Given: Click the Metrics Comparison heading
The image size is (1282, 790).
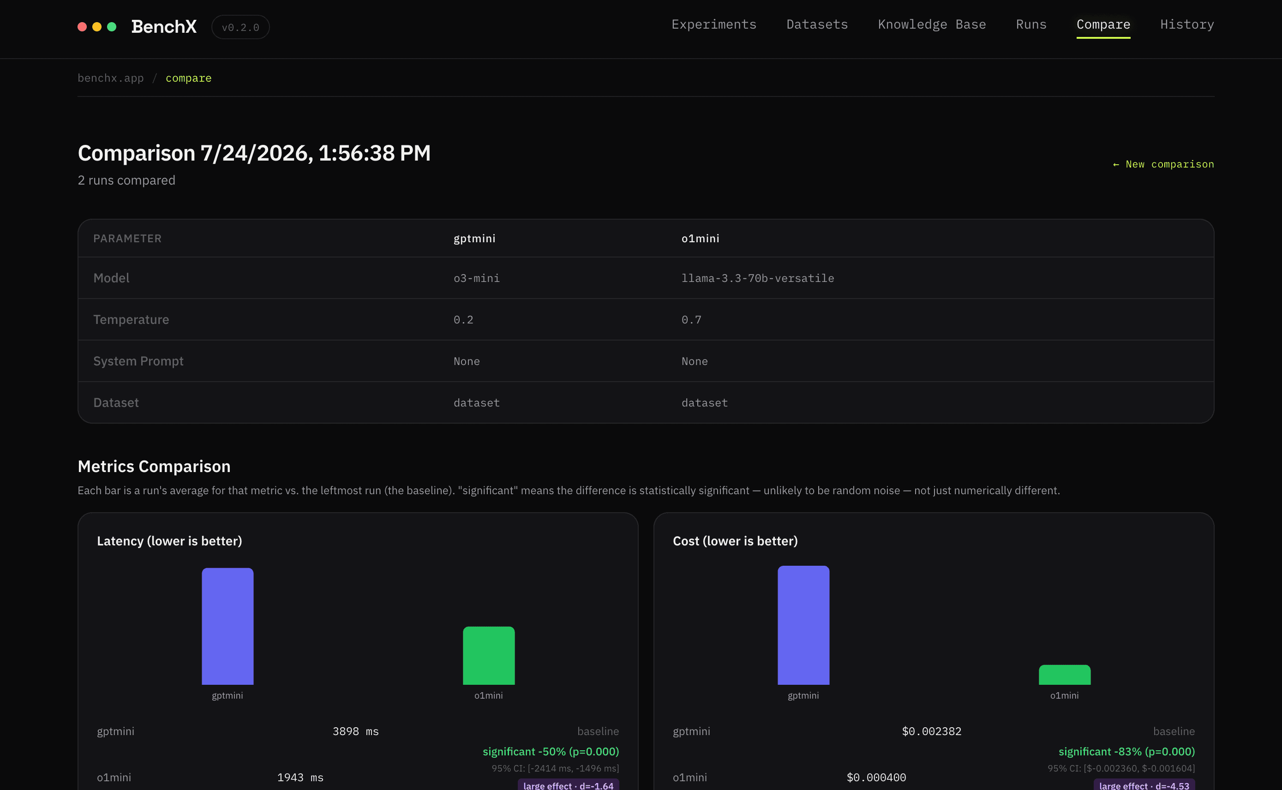Looking at the screenshot, I should click(154, 466).
